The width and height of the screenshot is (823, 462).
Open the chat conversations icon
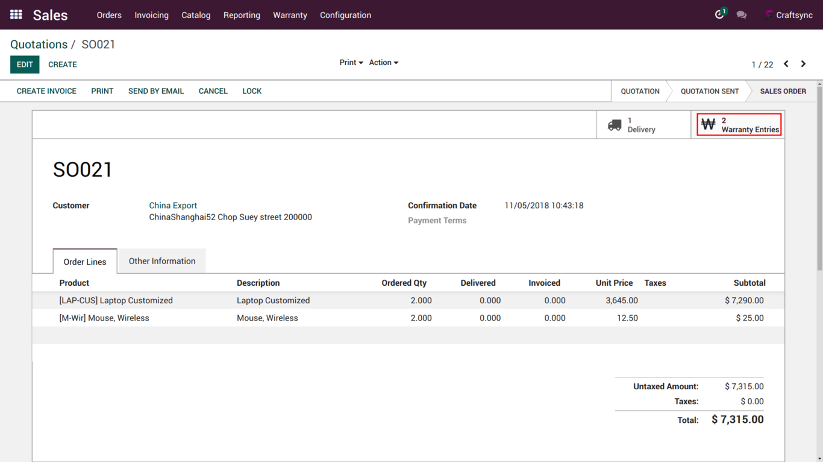coord(741,15)
